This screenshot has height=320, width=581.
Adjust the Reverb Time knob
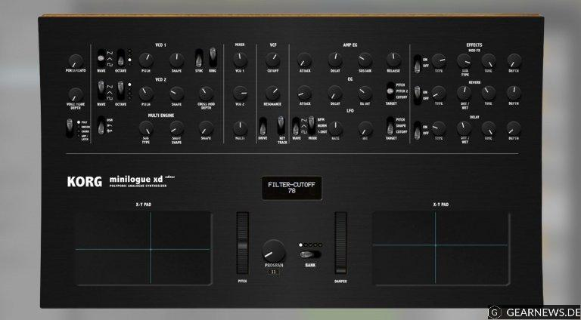click(x=489, y=93)
